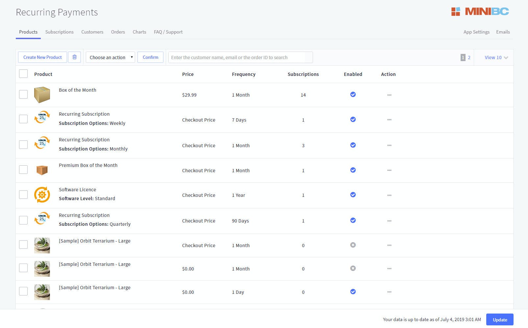The image size is (528, 328).
Task: Click the MINIBC logo
Action: point(480,12)
